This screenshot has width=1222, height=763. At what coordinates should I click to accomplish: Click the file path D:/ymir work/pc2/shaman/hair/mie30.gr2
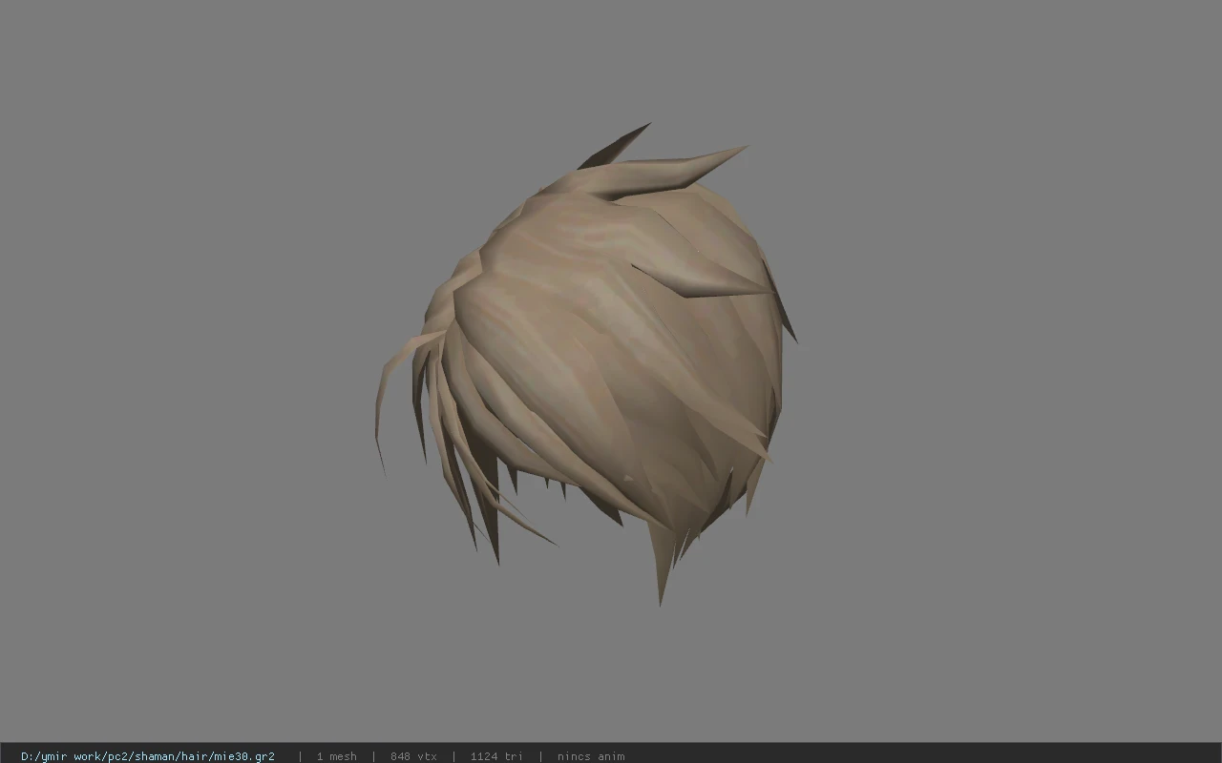[x=148, y=756]
